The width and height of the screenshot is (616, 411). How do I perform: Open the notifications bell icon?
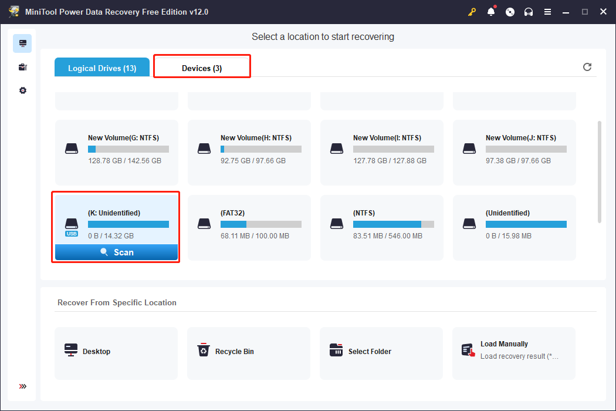(x=491, y=12)
